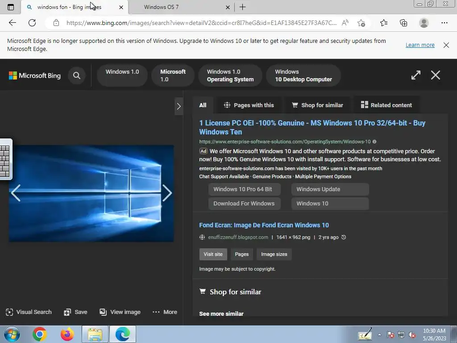This screenshot has width=457, height=343.
Task: Click the Image sizes button
Action: (274, 254)
